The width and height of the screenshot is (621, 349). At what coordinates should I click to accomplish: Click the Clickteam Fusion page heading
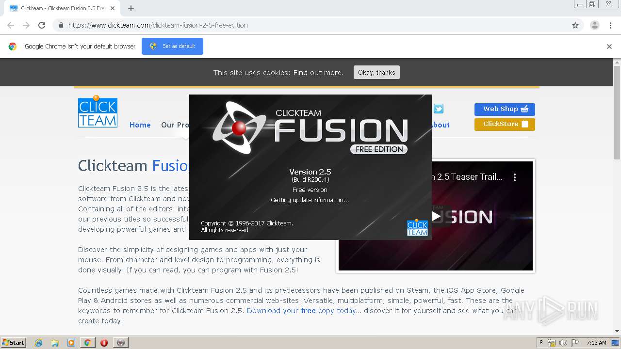point(133,166)
